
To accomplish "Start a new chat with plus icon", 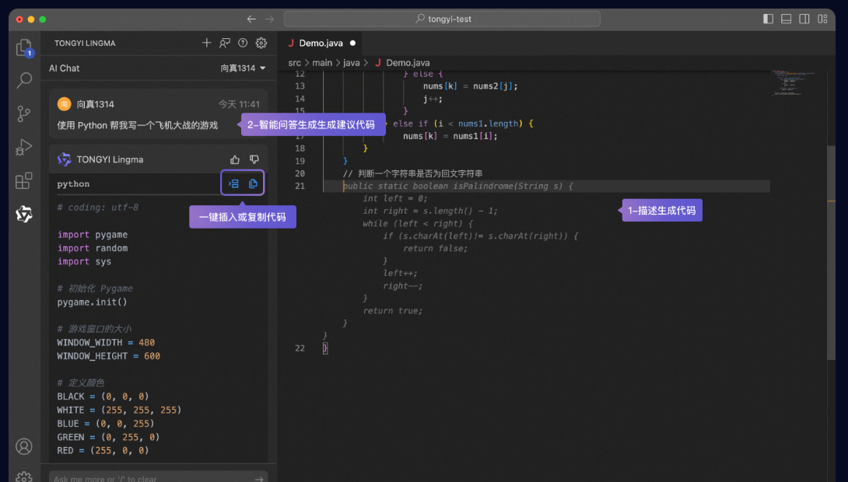I will point(207,43).
